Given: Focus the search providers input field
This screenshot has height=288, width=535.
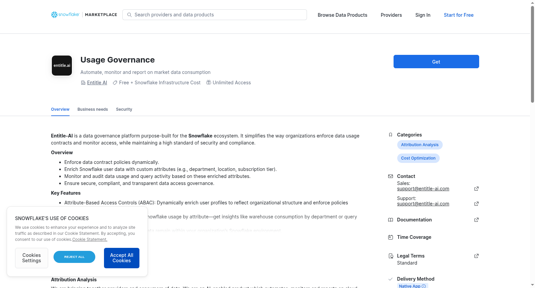Looking at the screenshot, I should (215, 15).
